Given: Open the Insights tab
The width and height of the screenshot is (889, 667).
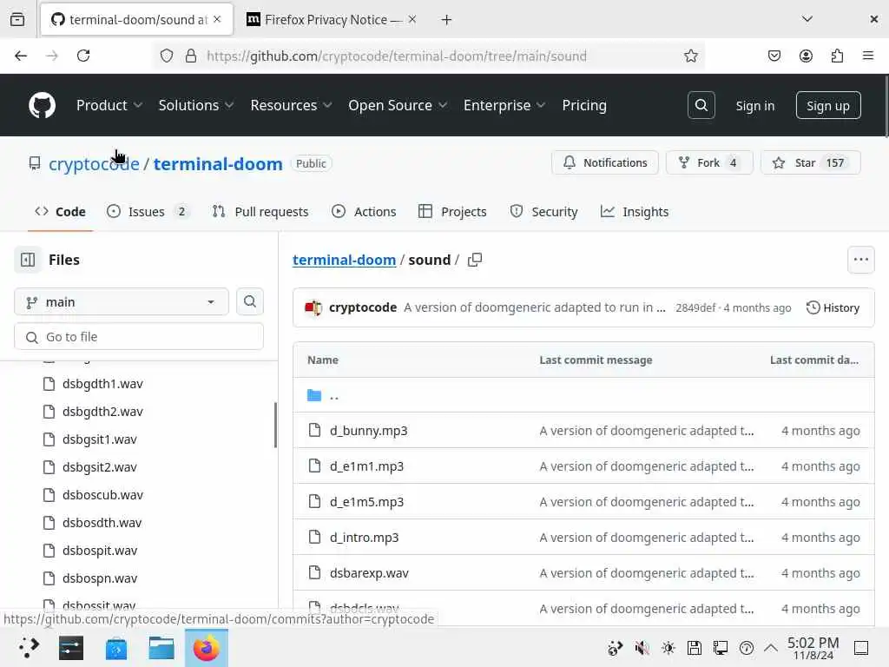Looking at the screenshot, I should tap(635, 212).
